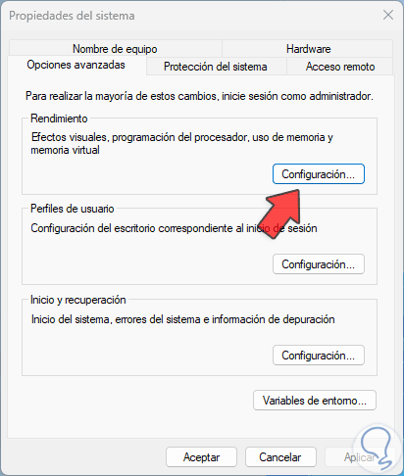Dismiss dialog using Cancelar
The height and width of the screenshot is (476, 404).
(280, 457)
